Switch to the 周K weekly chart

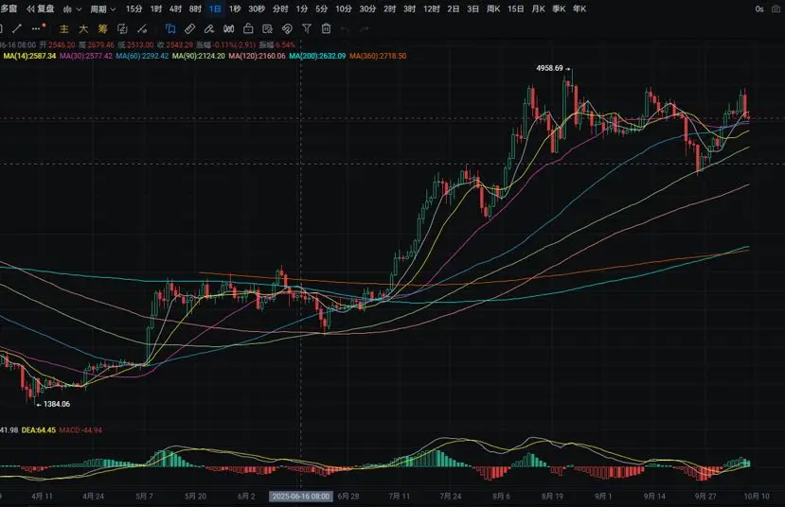pyautogui.click(x=493, y=9)
